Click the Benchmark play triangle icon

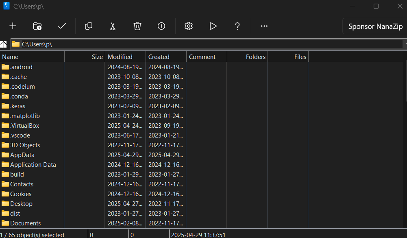point(213,26)
